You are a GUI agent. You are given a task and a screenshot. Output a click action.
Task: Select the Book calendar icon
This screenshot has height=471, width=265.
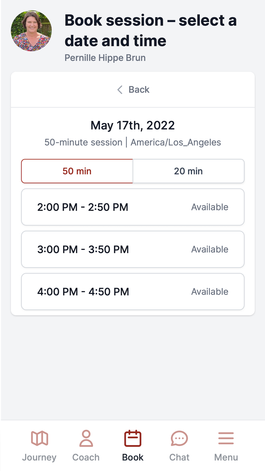(x=133, y=438)
